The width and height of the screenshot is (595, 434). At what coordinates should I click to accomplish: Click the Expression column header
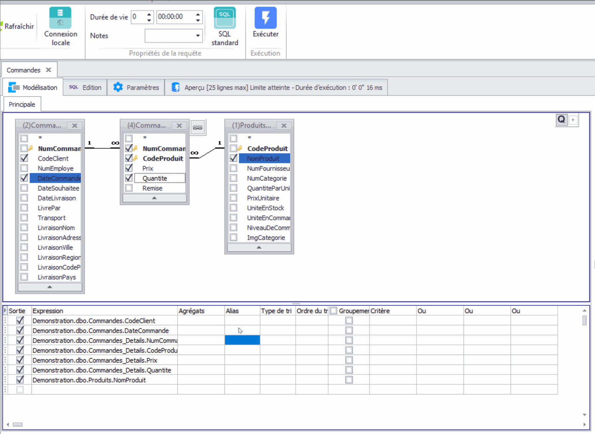click(105, 311)
